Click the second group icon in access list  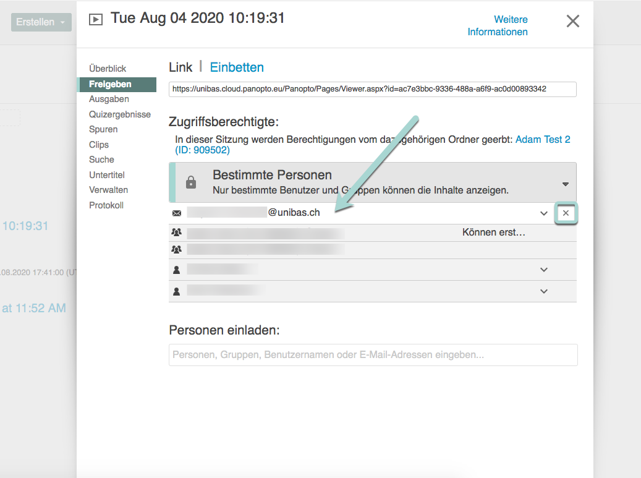pos(177,249)
